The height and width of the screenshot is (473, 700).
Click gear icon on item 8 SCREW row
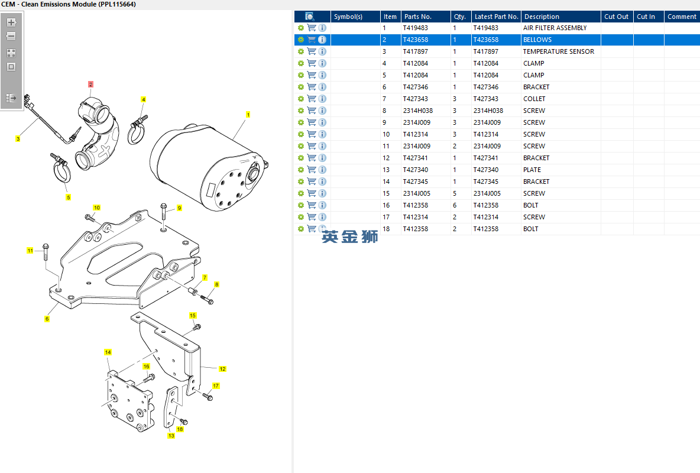[301, 111]
